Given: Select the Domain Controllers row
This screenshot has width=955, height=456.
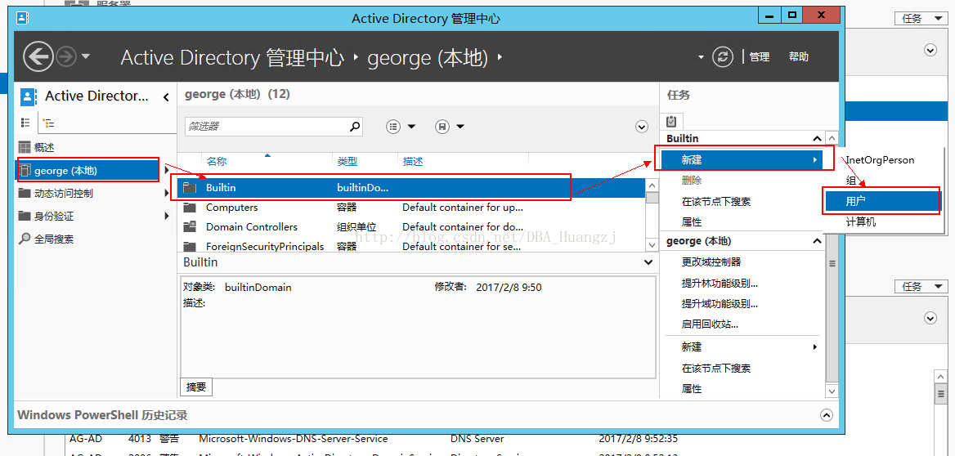Looking at the screenshot, I should pos(411,227).
